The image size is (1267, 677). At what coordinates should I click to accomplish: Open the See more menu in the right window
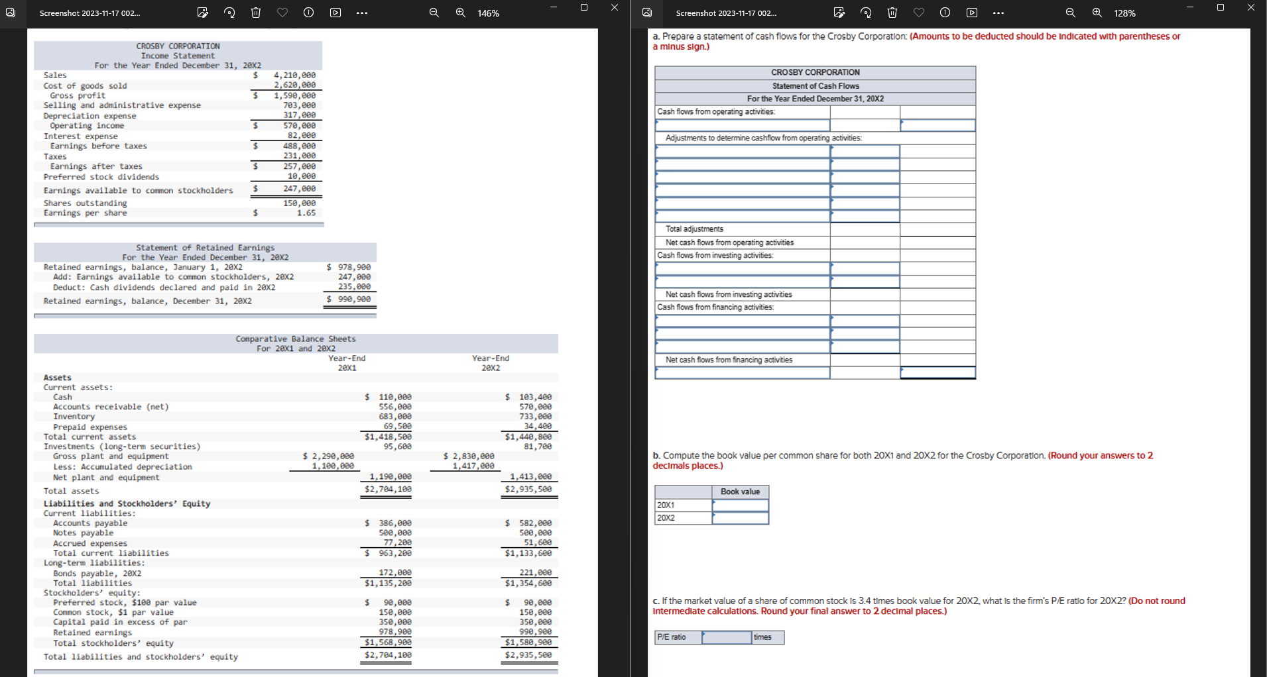tap(998, 13)
